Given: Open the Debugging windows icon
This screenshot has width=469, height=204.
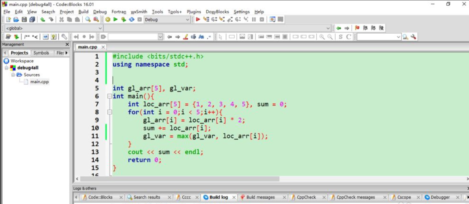Looking at the screenshot, I should coord(273,19).
